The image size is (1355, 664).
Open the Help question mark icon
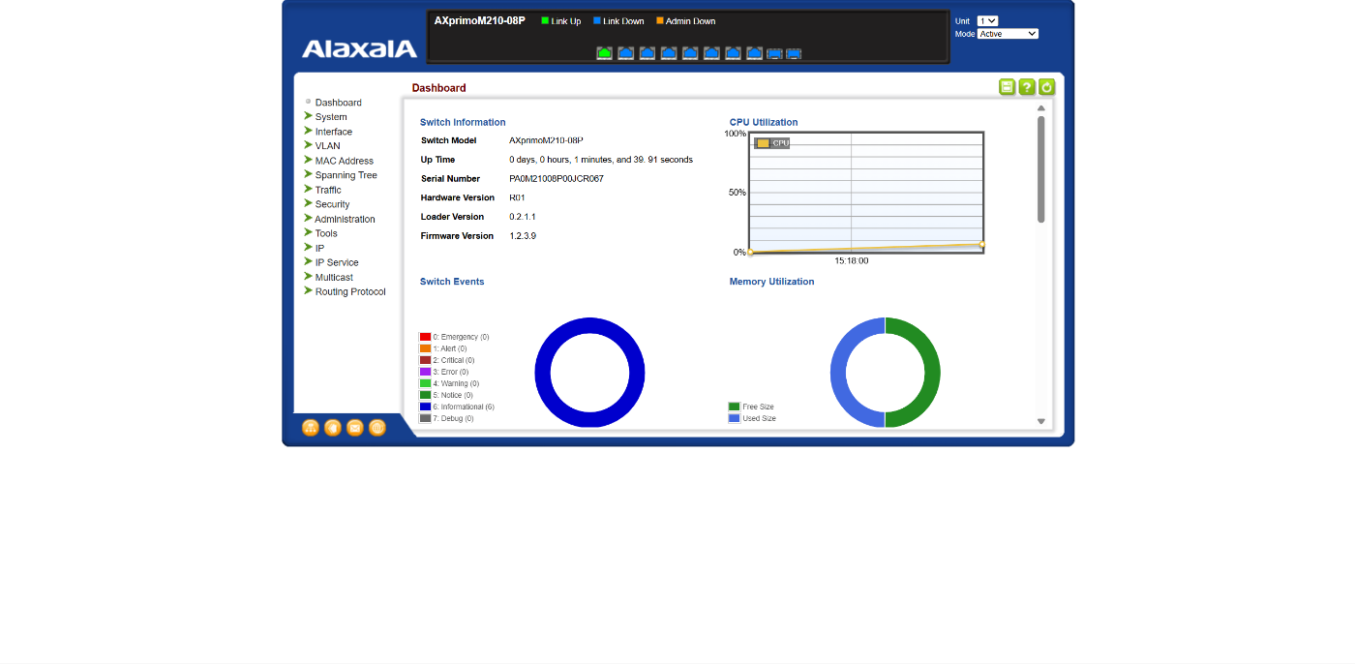tap(1027, 87)
